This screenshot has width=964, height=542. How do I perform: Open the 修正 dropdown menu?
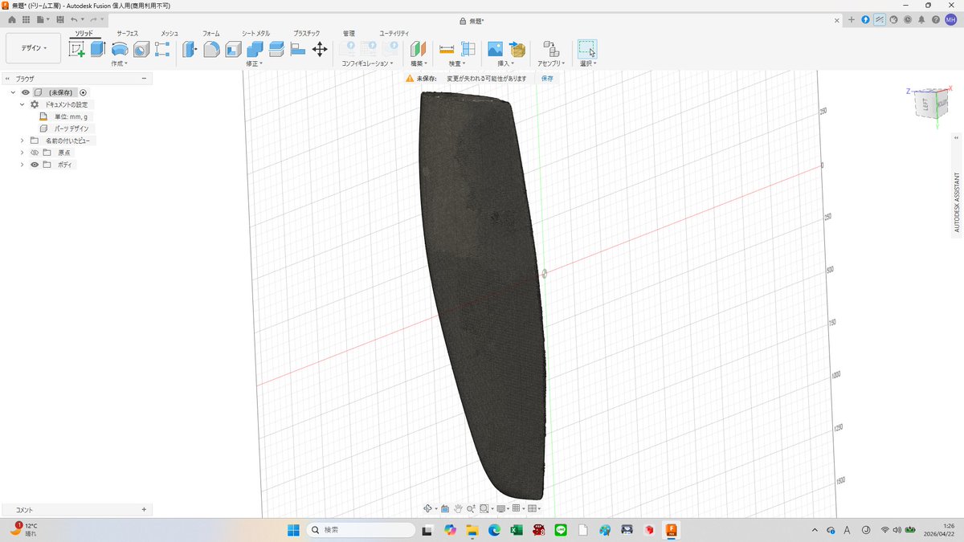254,63
